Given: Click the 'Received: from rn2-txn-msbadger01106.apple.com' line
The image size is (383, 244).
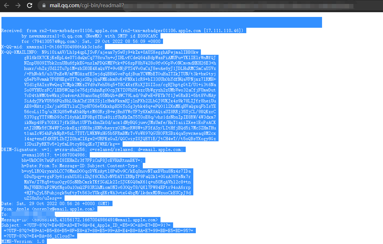Looking at the screenshot, I should click(x=122, y=31).
